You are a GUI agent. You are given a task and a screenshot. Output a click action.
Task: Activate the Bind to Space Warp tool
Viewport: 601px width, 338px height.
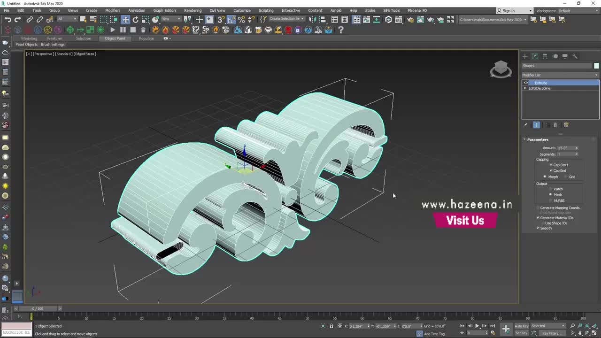pos(49,19)
